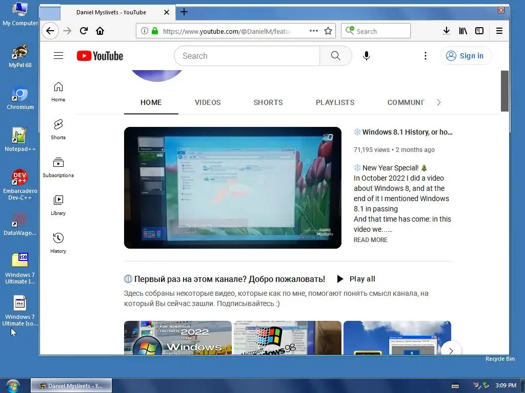Toggle the browser sidebar view

pos(479,31)
